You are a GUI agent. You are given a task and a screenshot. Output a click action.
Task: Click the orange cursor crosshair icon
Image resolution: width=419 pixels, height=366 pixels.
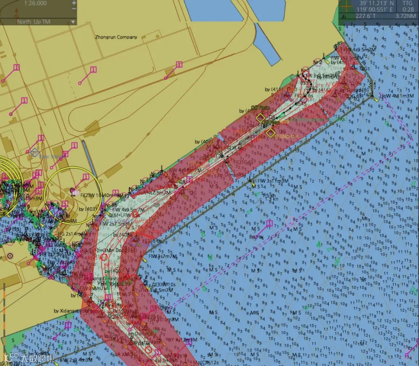coord(346,7)
